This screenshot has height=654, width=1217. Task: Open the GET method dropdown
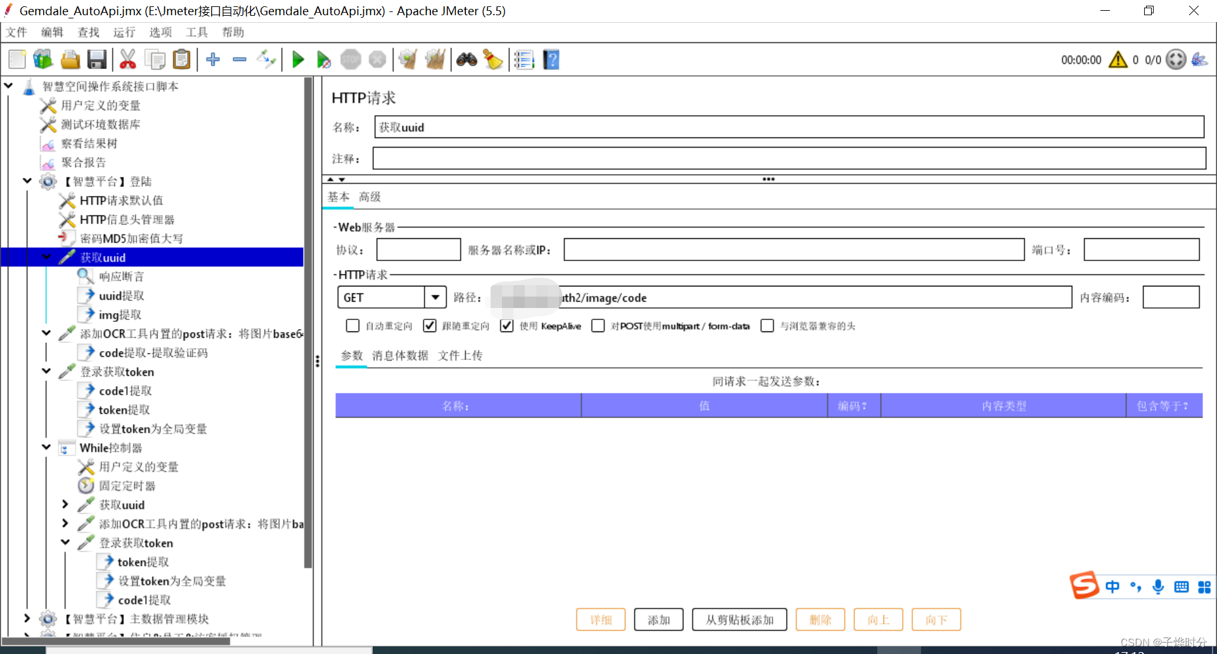coord(435,297)
